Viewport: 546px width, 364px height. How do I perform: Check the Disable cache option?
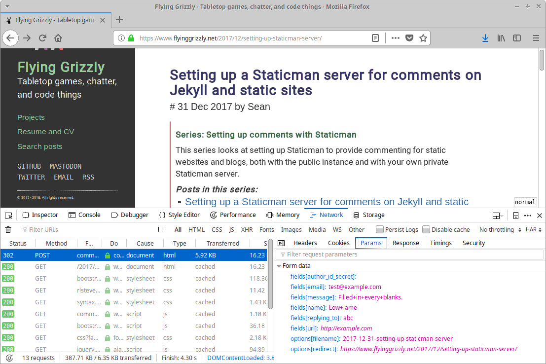[426, 230]
